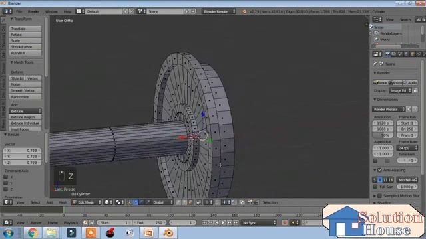Open Windows Start menu orb
The image size is (426, 239).
(x=8, y=233)
